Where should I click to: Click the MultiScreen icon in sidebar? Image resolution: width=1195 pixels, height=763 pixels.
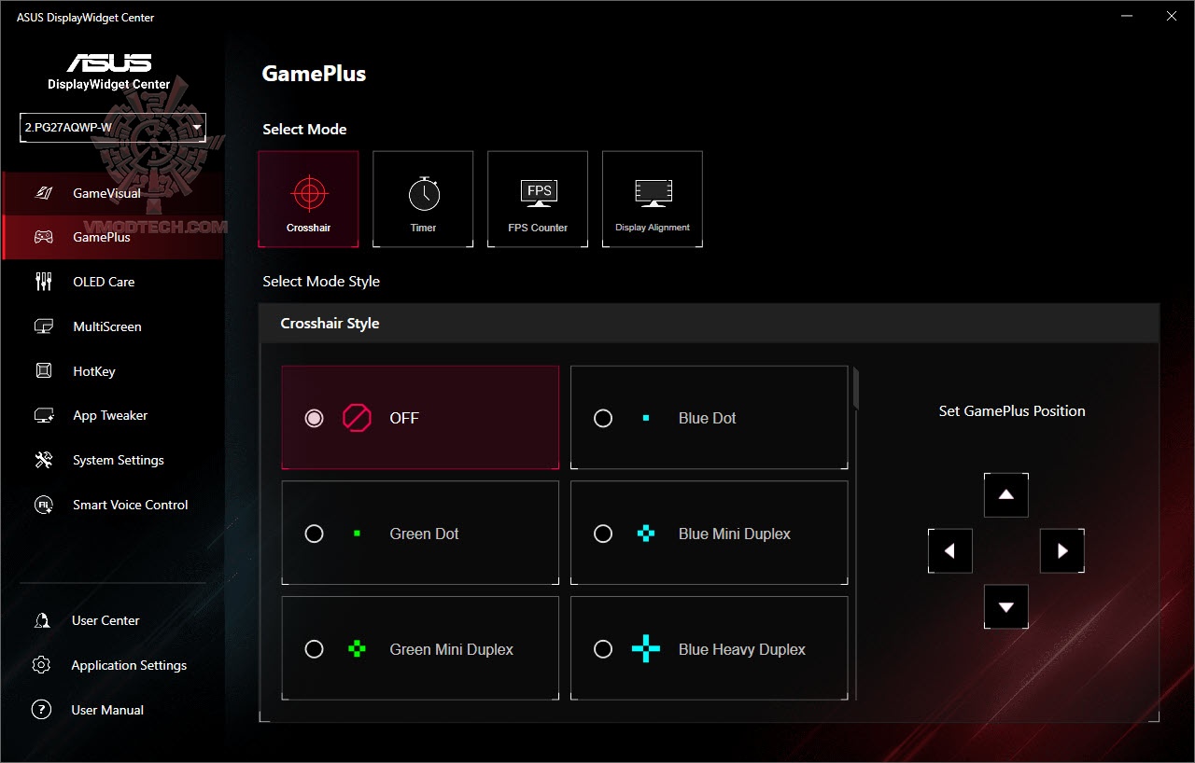(44, 326)
